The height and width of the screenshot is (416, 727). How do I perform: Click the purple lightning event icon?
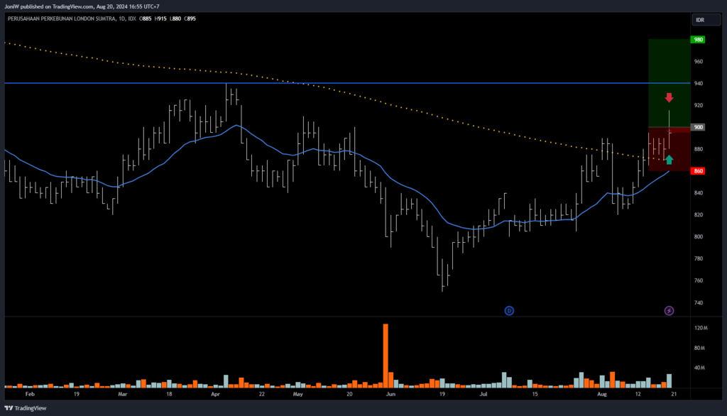[669, 310]
